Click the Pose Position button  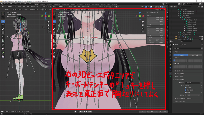tap(181, 55)
